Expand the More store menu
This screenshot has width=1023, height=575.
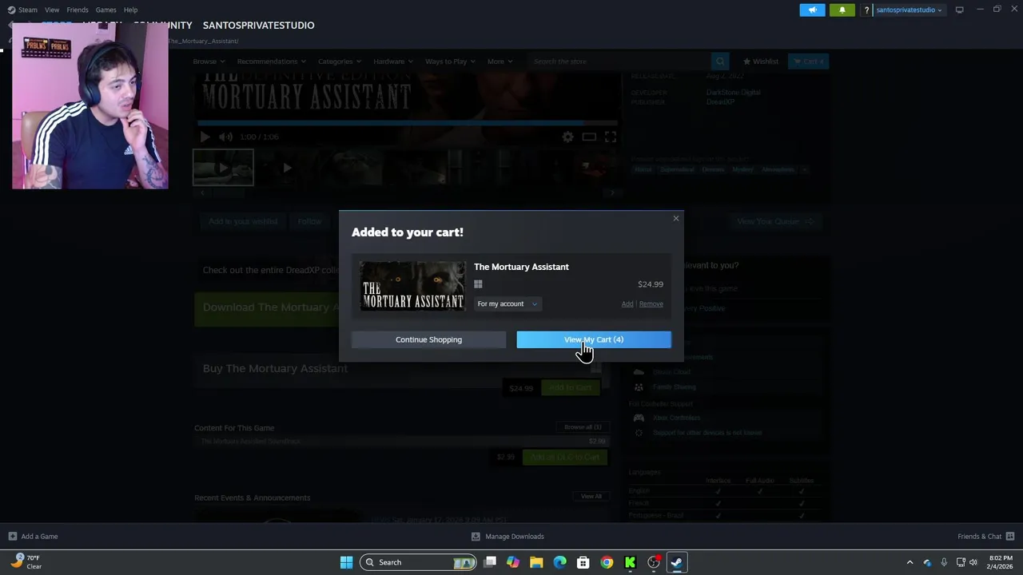pos(500,61)
